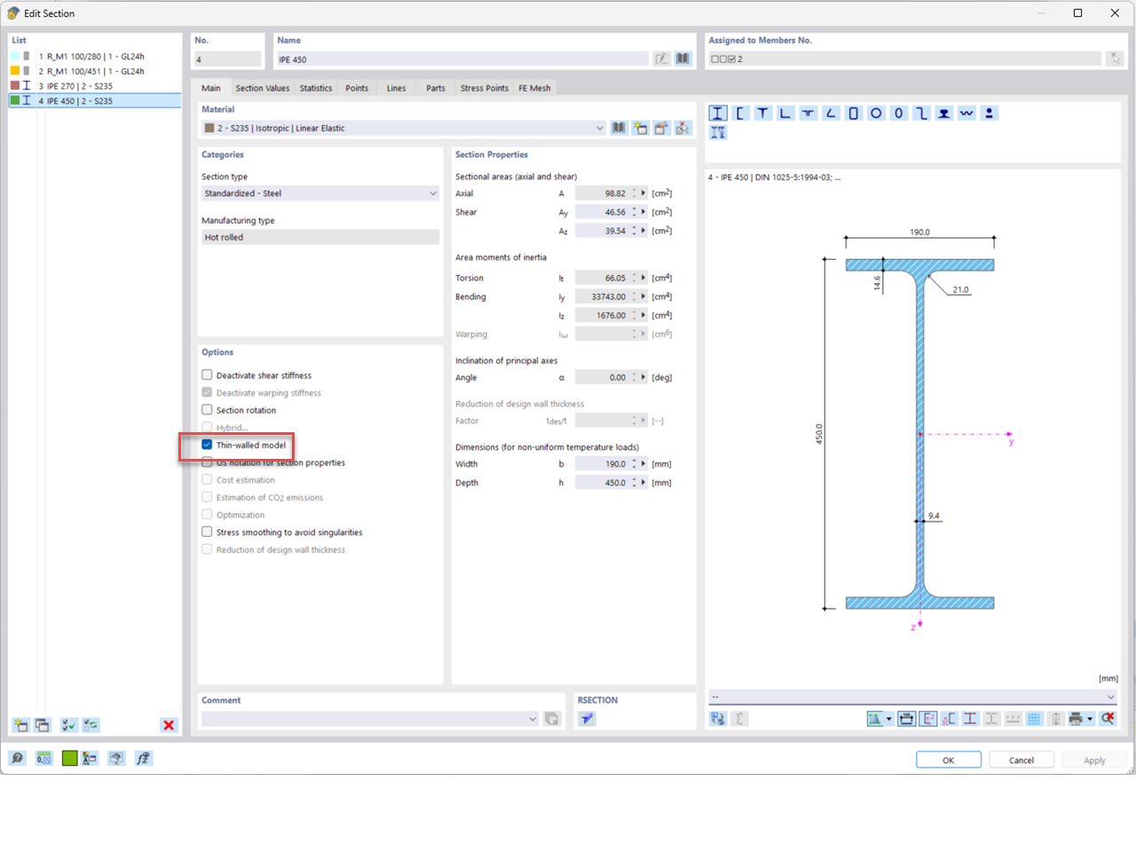Open the FE Mesh tab
The image size is (1136, 852).
pyautogui.click(x=534, y=88)
